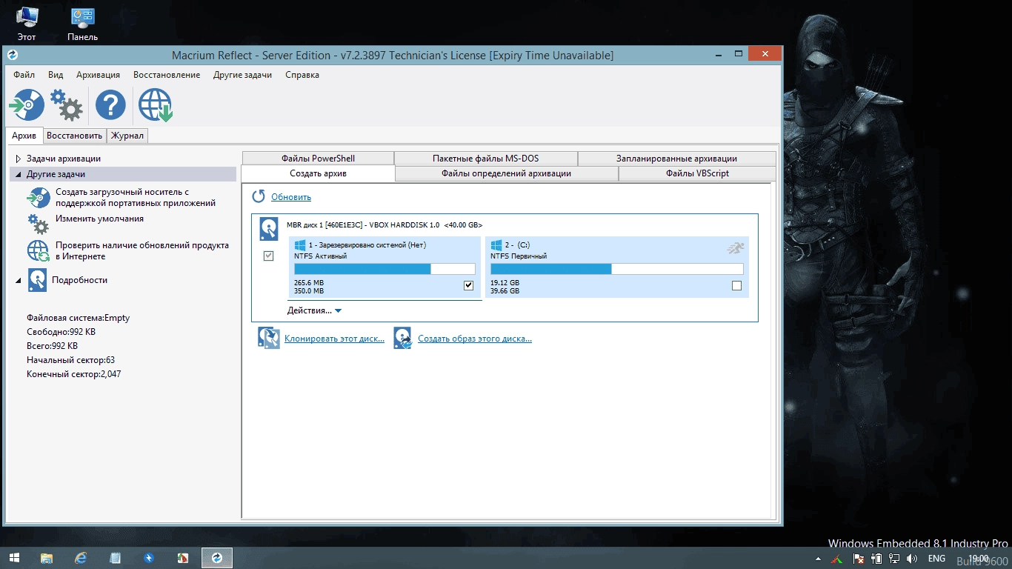Open the Файл menu

pyautogui.click(x=24, y=75)
